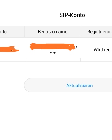This screenshot has width=112, height=140.
Task: Click the 'om' text in the username cell
Action: 53,53
